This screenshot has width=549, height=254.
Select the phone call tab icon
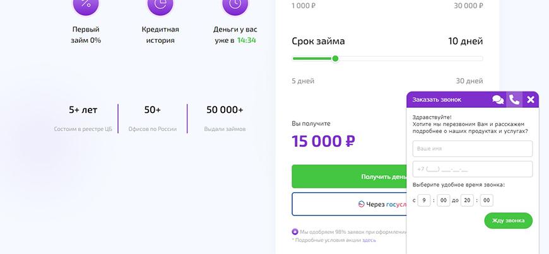[514, 100]
